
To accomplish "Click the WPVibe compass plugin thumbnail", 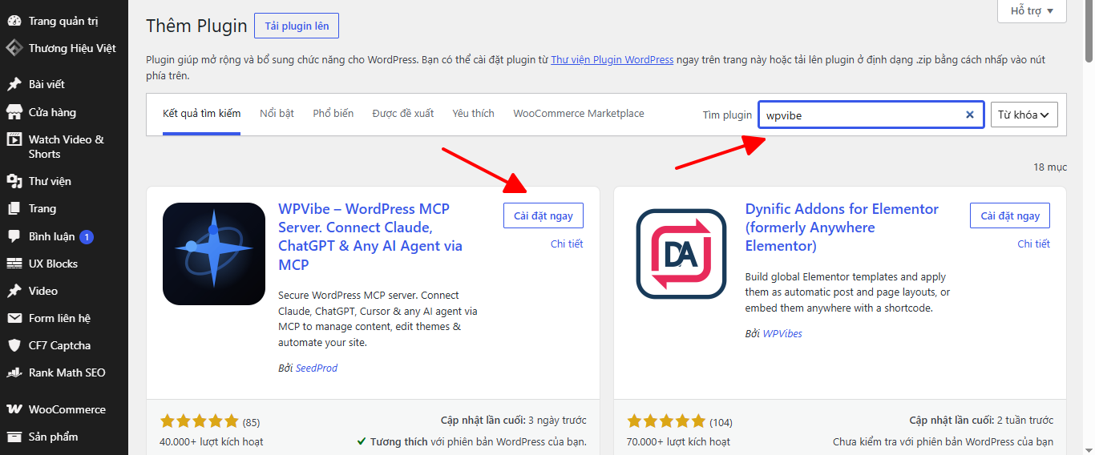I will coord(214,254).
